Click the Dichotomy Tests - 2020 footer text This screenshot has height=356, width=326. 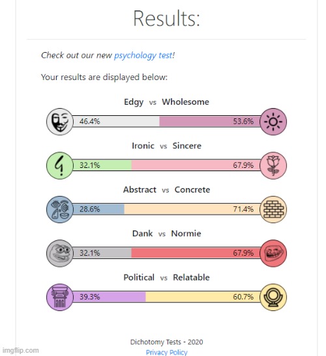click(x=166, y=342)
